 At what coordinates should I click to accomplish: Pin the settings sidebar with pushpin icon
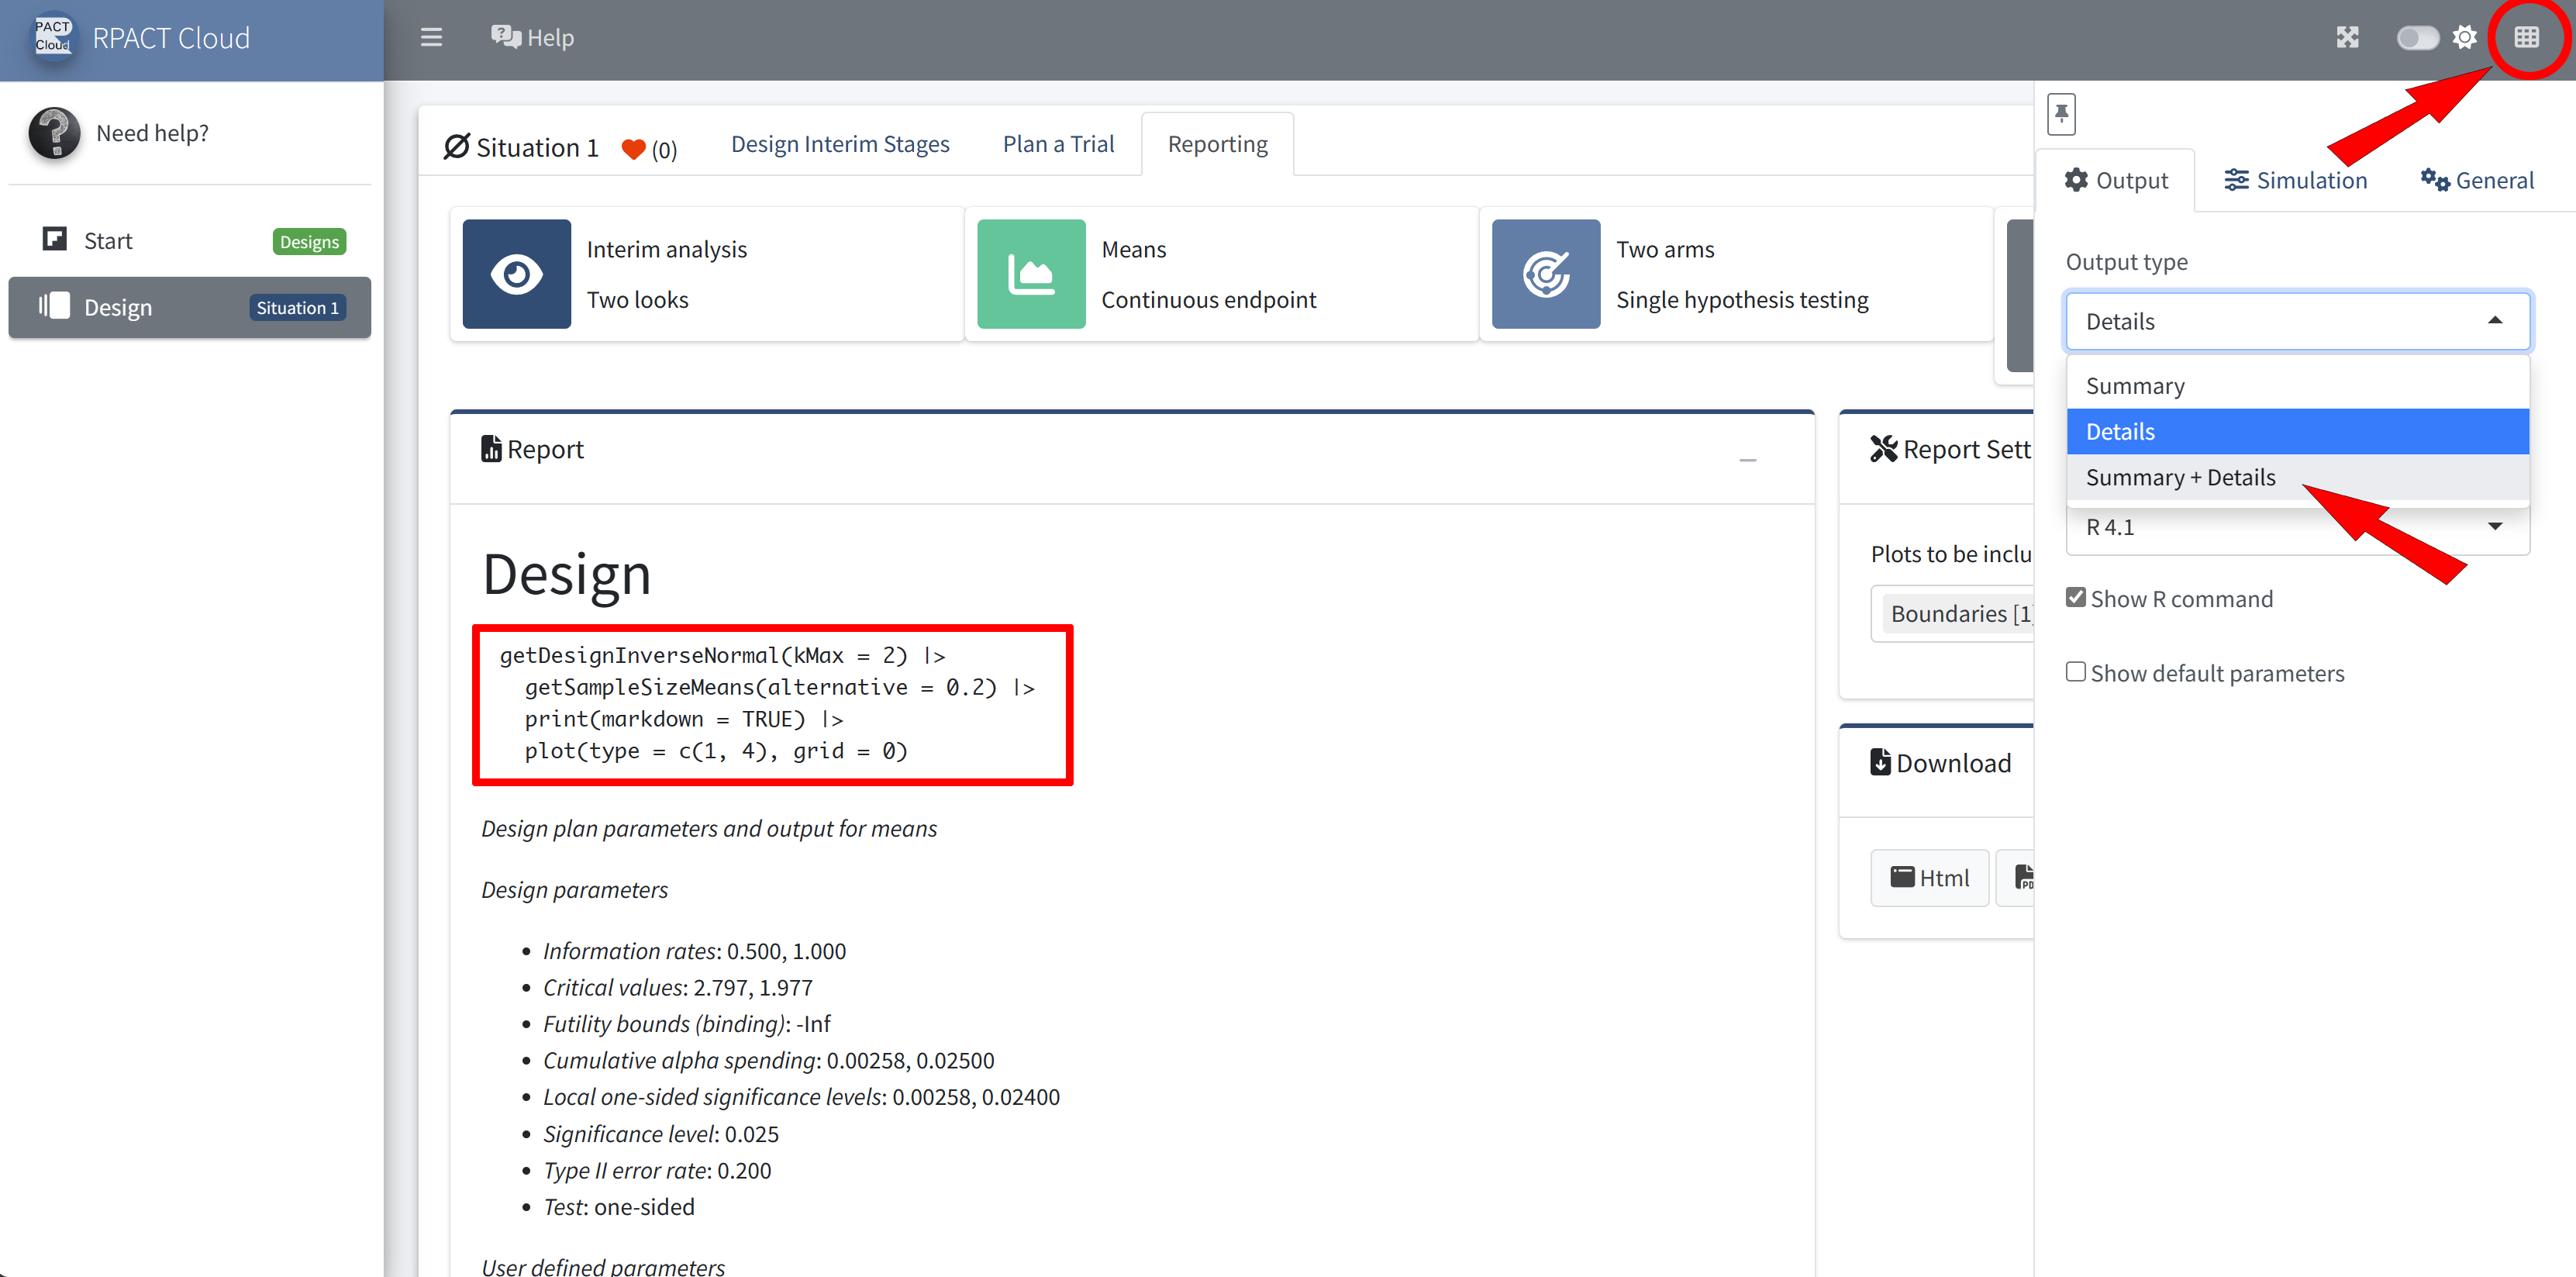pos(2061,114)
